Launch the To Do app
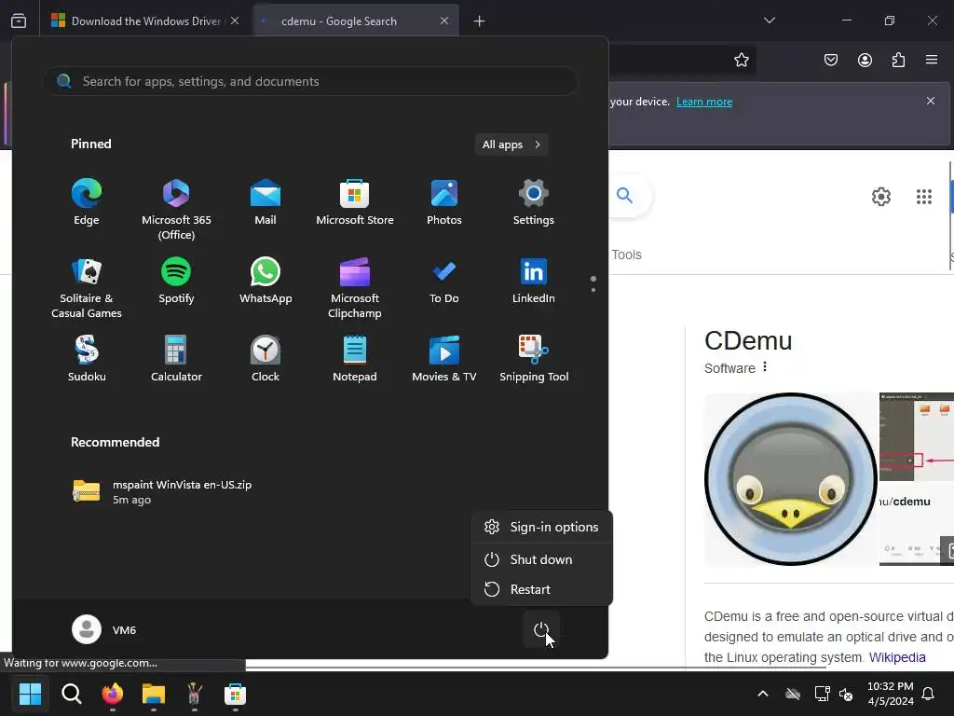The height and width of the screenshot is (716, 954). click(444, 280)
